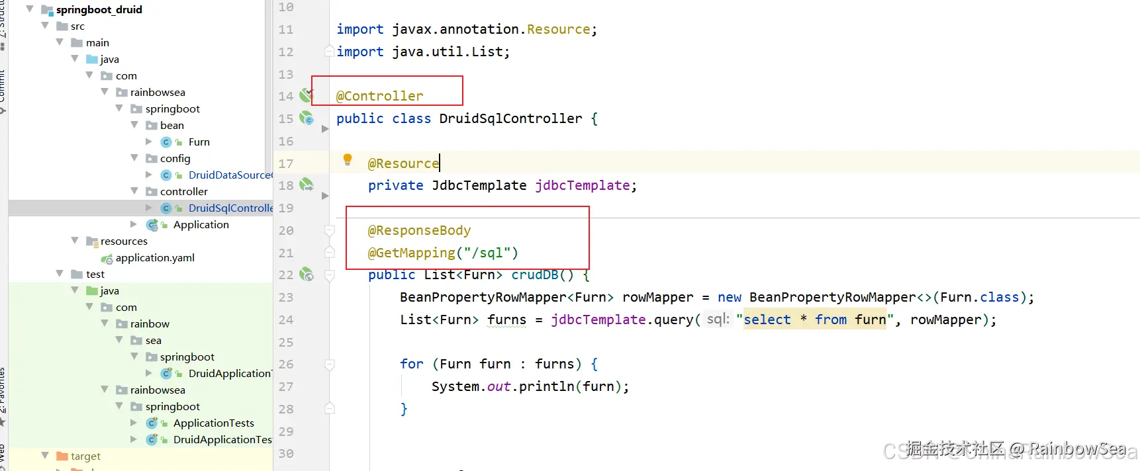
Task: Open DruidApplicationTes class under rainbowsea
Action: 222,439
